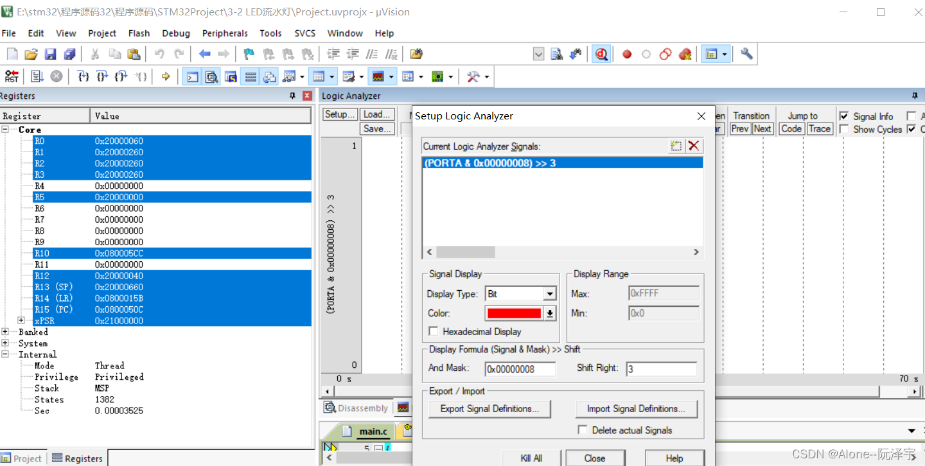This screenshot has height=466, width=925.
Task: Click the Save All icon
Action: [69, 54]
